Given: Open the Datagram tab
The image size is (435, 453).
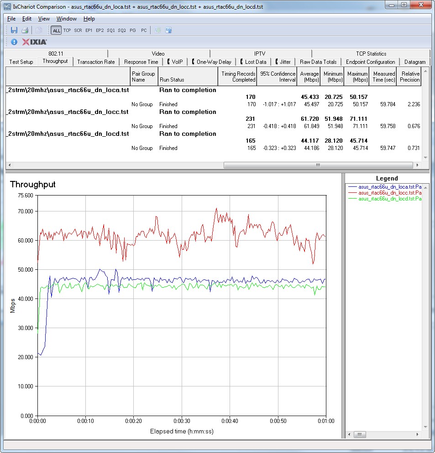Looking at the screenshot, I should coord(415,62).
